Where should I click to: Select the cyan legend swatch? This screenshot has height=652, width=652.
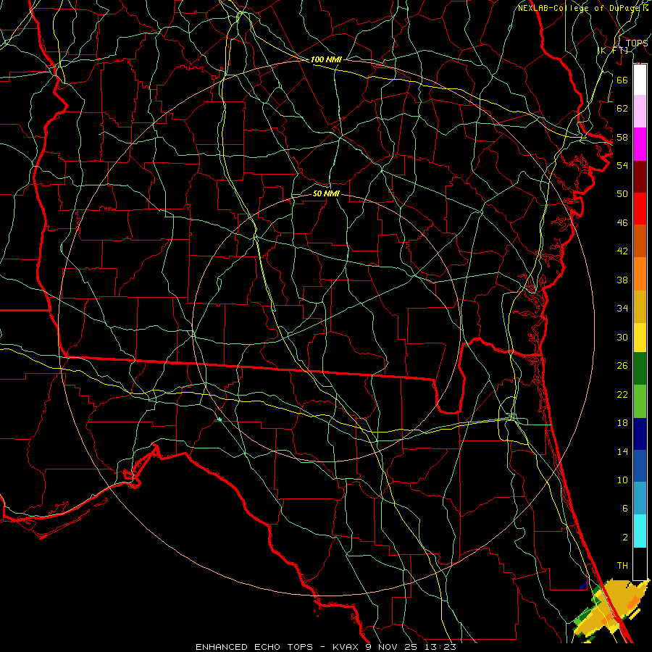[x=640, y=531]
